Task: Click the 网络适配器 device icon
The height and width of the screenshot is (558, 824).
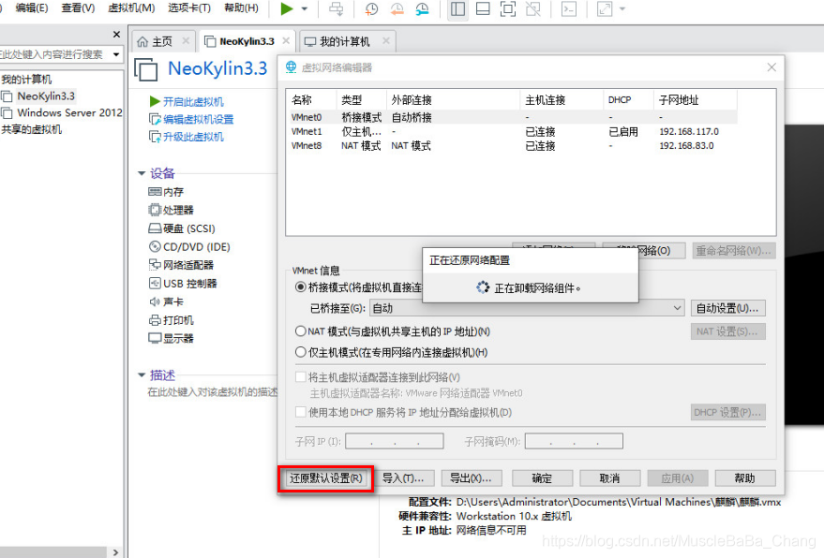Action: (x=155, y=265)
